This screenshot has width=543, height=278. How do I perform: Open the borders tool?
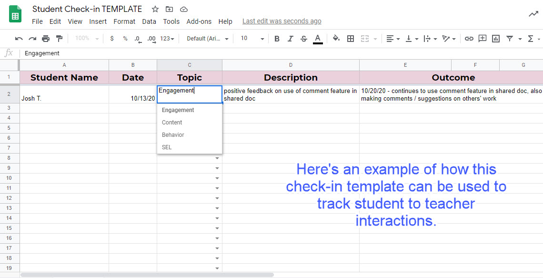(351, 39)
